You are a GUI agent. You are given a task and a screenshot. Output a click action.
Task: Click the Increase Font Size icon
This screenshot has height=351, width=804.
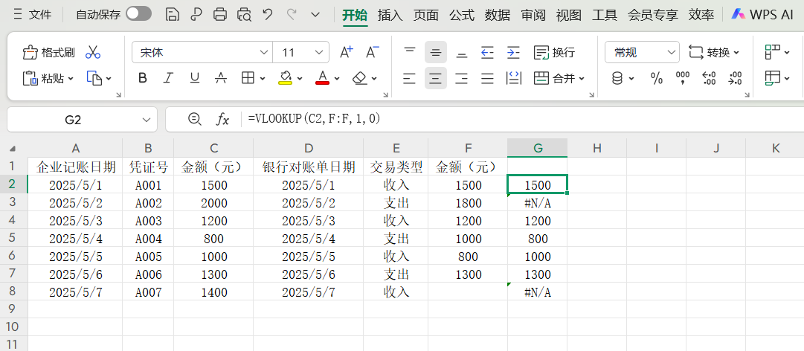pyautogui.click(x=346, y=53)
